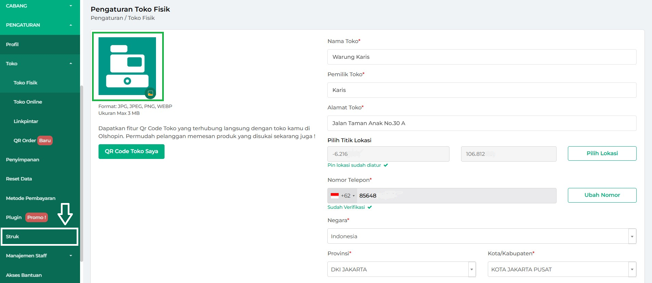Screen dimensions: 652x283
Task: Click the Ubah Nomor button
Action: click(602, 195)
